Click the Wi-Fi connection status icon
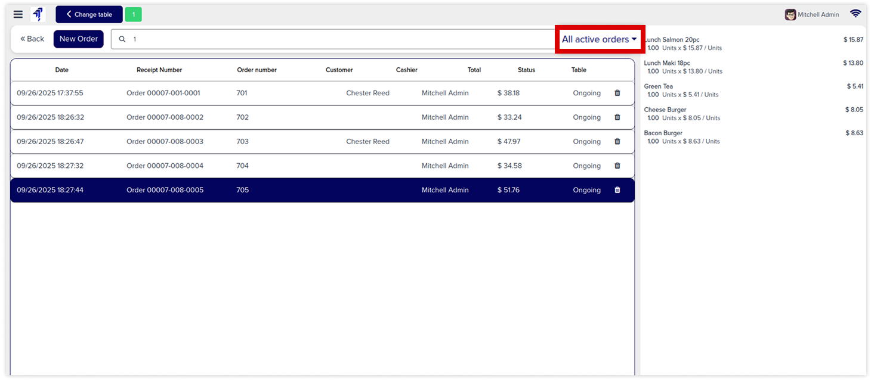Image resolution: width=871 pixels, height=380 pixels. click(x=855, y=14)
